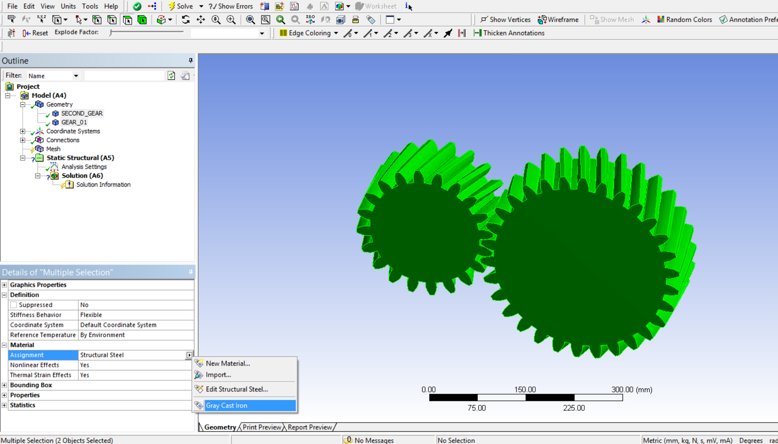The height and width of the screenshot is (444, 778).
Task: Choose Edit Structural Steel... option
Action: [x=244, y=389]
